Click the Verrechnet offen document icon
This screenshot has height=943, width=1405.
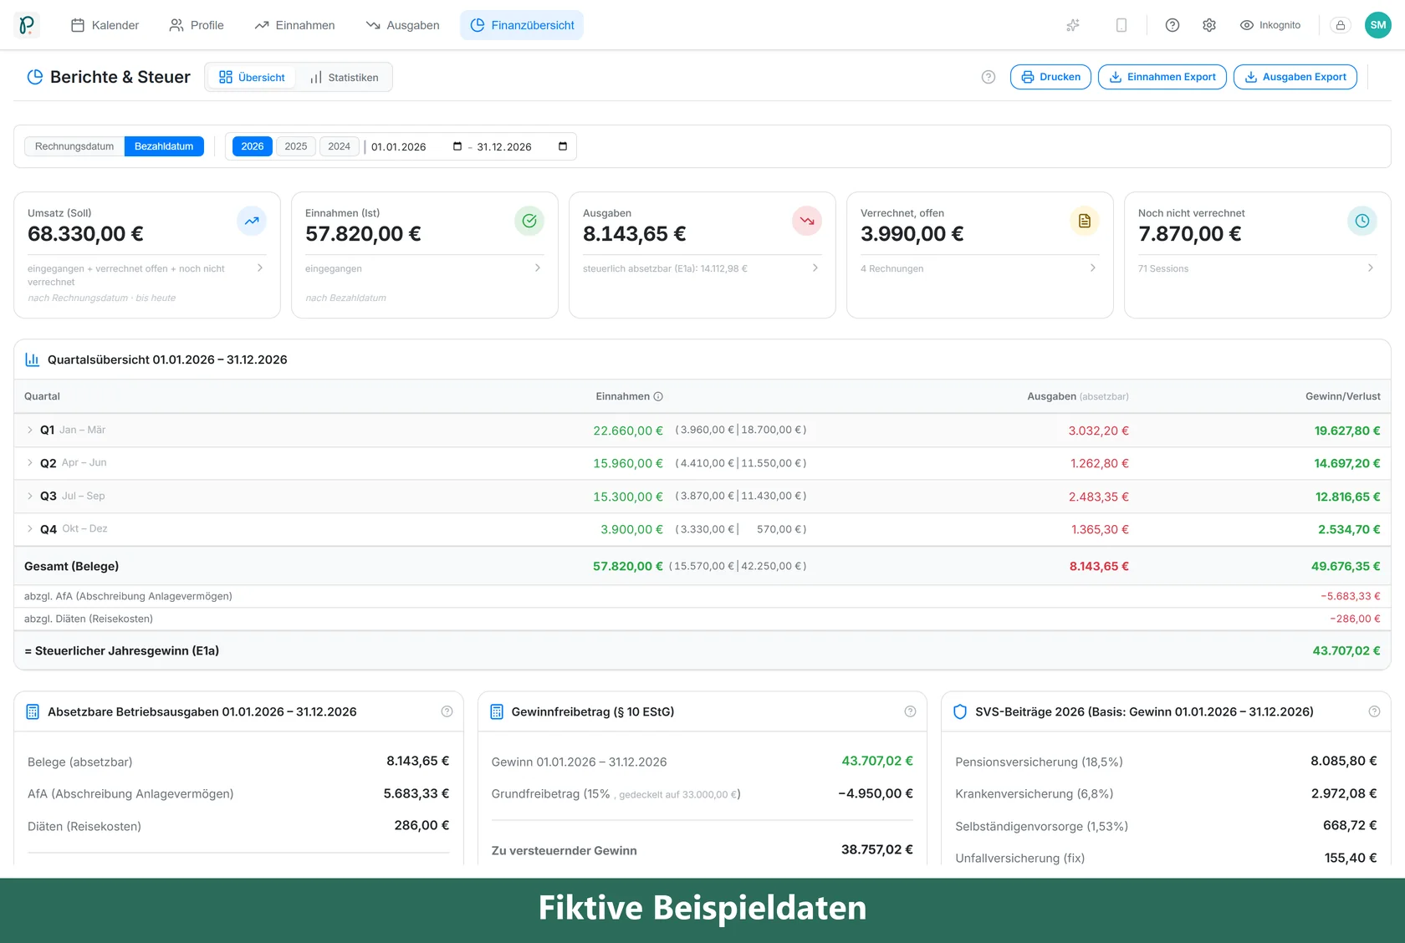coord(1085,221)
